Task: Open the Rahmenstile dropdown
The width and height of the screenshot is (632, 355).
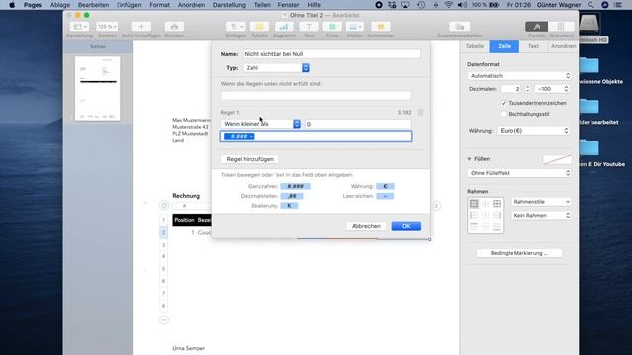Action: tap(541, 202)
